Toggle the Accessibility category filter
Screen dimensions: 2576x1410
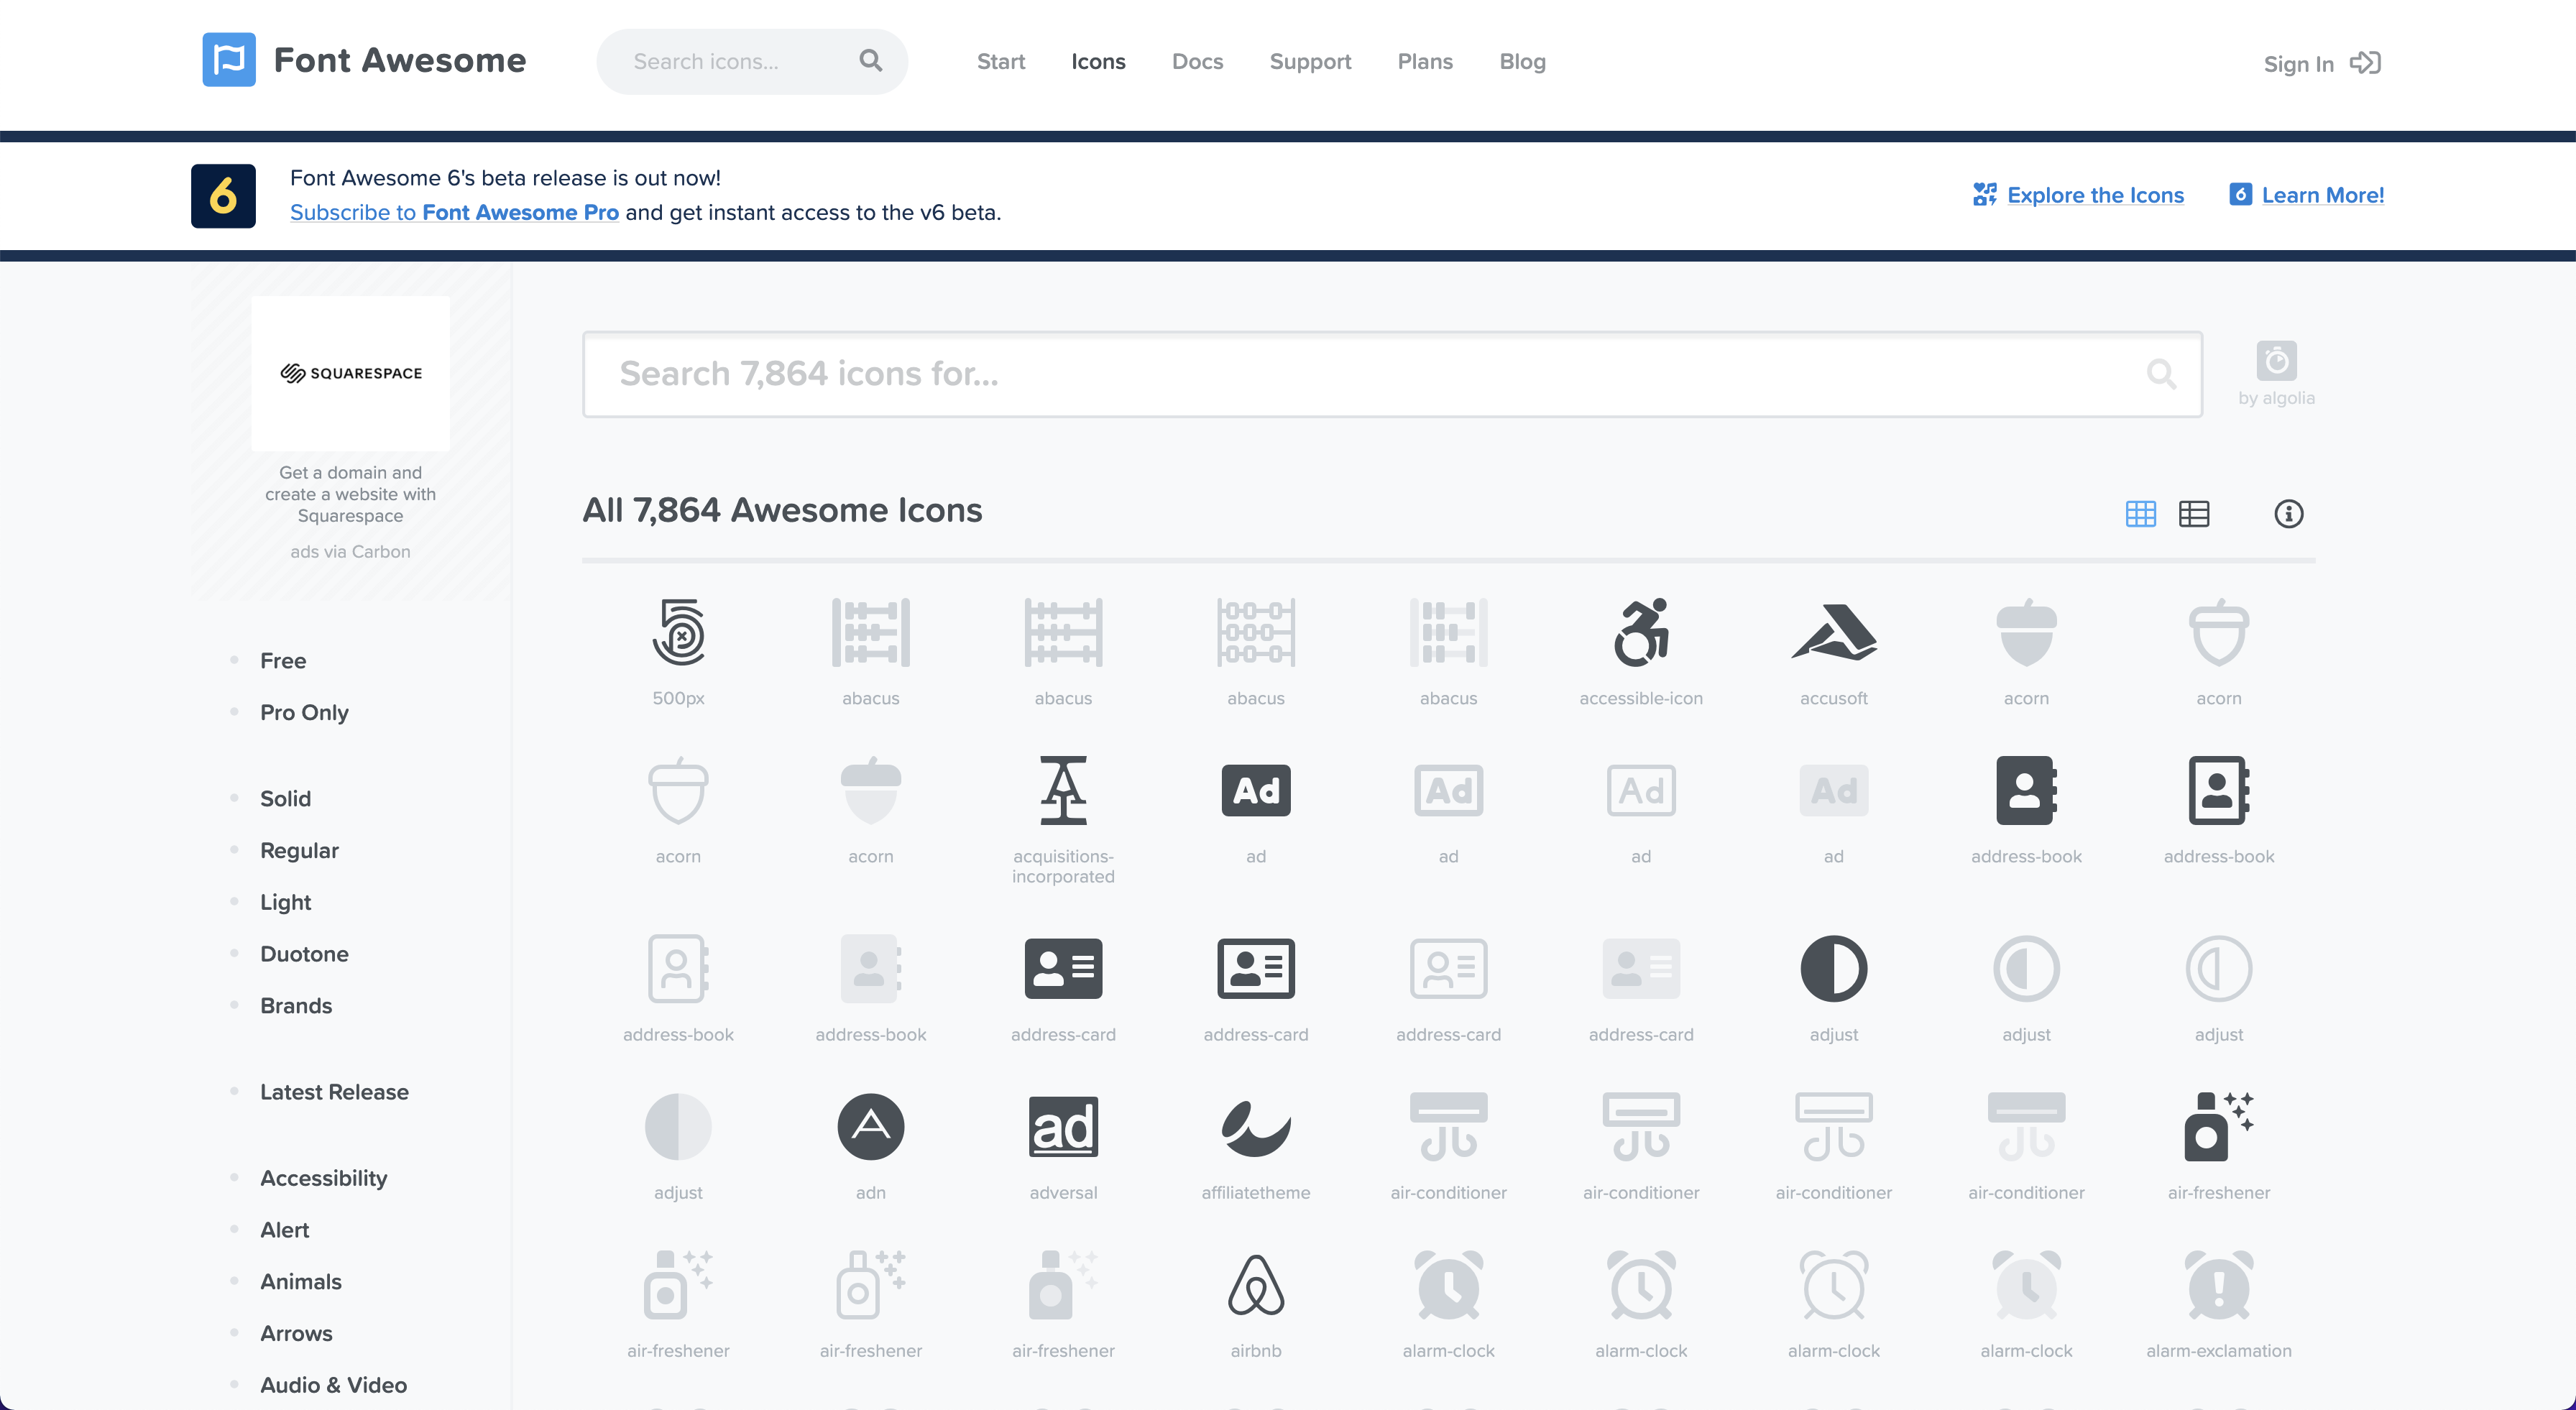click(x=323, y=1179)
